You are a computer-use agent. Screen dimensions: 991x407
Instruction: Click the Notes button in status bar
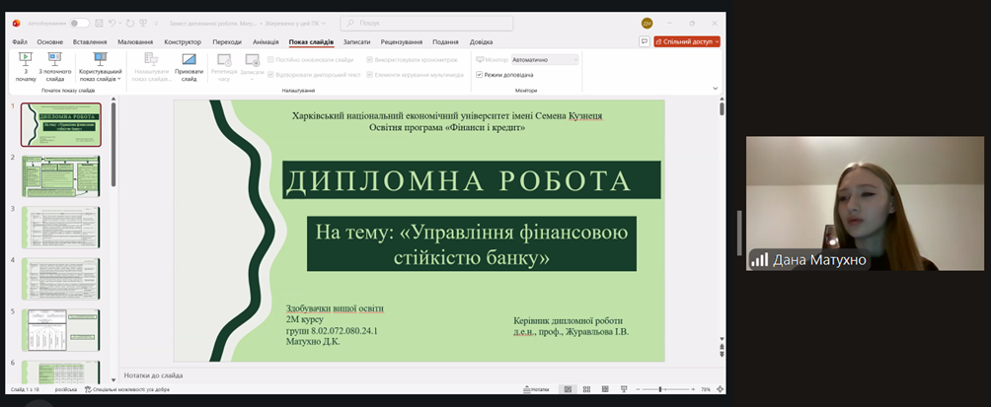[536, 389]
